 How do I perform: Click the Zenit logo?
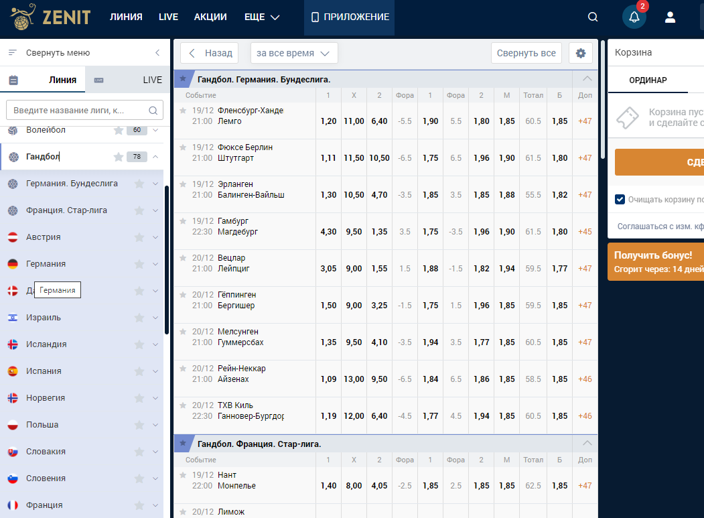[50, 17]
